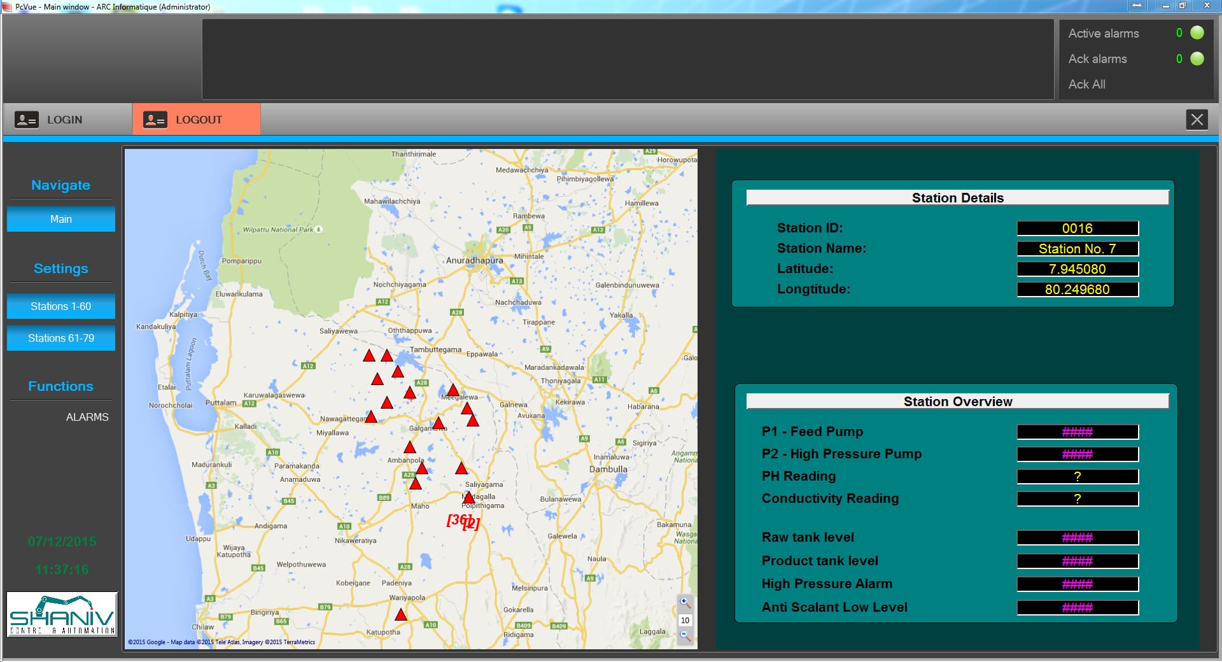Open the ALARMS function
Screen dimensions: 1222x662
[x=88, y=417]
